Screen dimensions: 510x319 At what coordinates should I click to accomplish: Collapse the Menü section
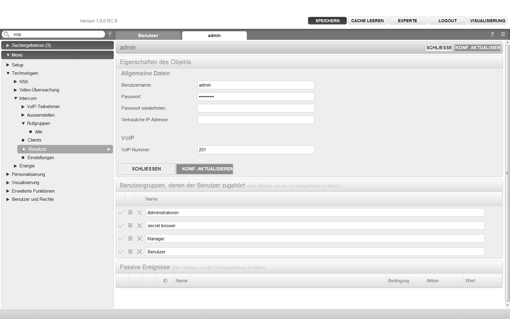pos(8,55)
